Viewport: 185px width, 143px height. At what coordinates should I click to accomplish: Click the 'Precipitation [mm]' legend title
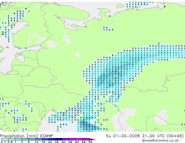click(19, 136)
